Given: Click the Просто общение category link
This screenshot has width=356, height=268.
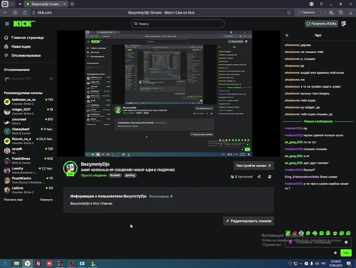Looking at the screenshot, I should click(x=93, y=175).
